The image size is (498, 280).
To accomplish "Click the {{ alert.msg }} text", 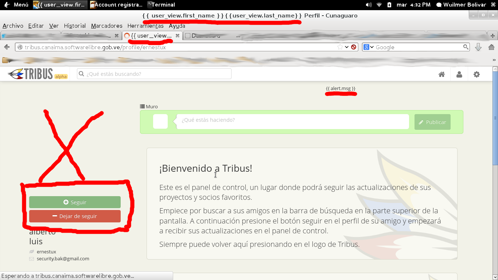I will click(341, 89).
